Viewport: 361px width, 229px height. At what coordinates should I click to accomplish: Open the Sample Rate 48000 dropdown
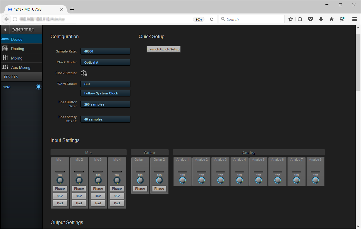click(105, 51)
